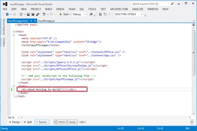Open the EDIT menu
Viewport: 197px width, 131px height.
14,9
